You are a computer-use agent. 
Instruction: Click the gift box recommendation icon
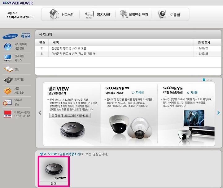click(8, 91)
